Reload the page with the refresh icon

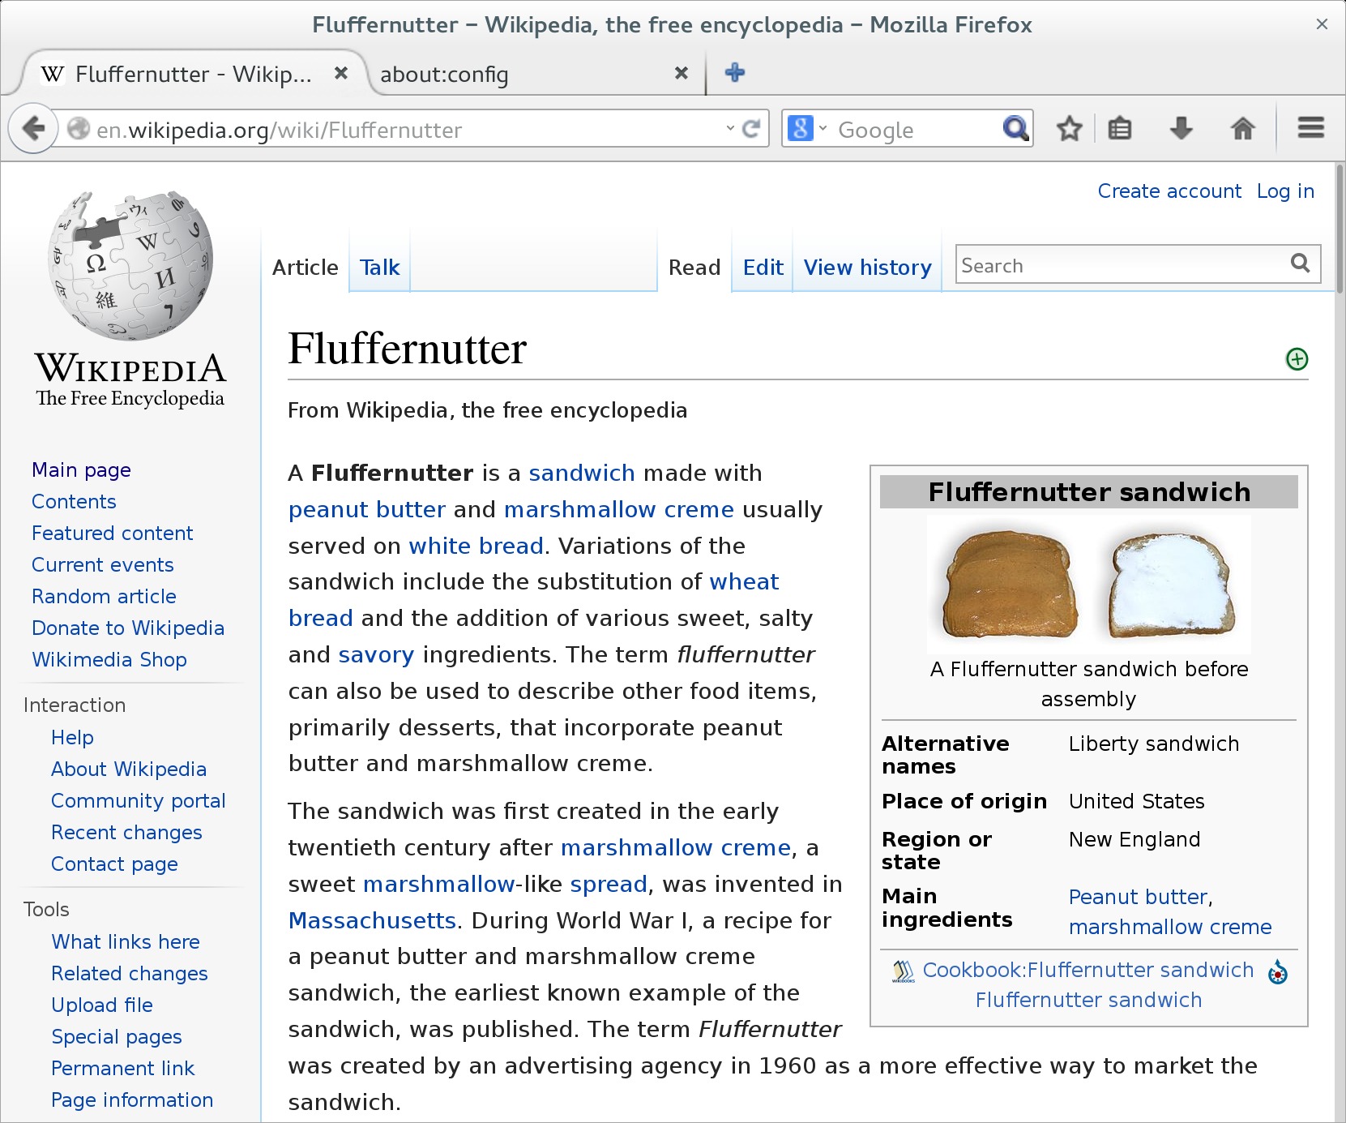[x=750, y=129]
